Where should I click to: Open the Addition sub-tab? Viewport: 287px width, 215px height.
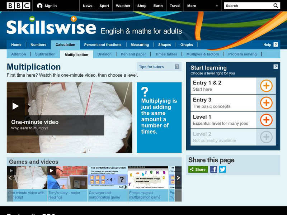(x=19, y=54)
